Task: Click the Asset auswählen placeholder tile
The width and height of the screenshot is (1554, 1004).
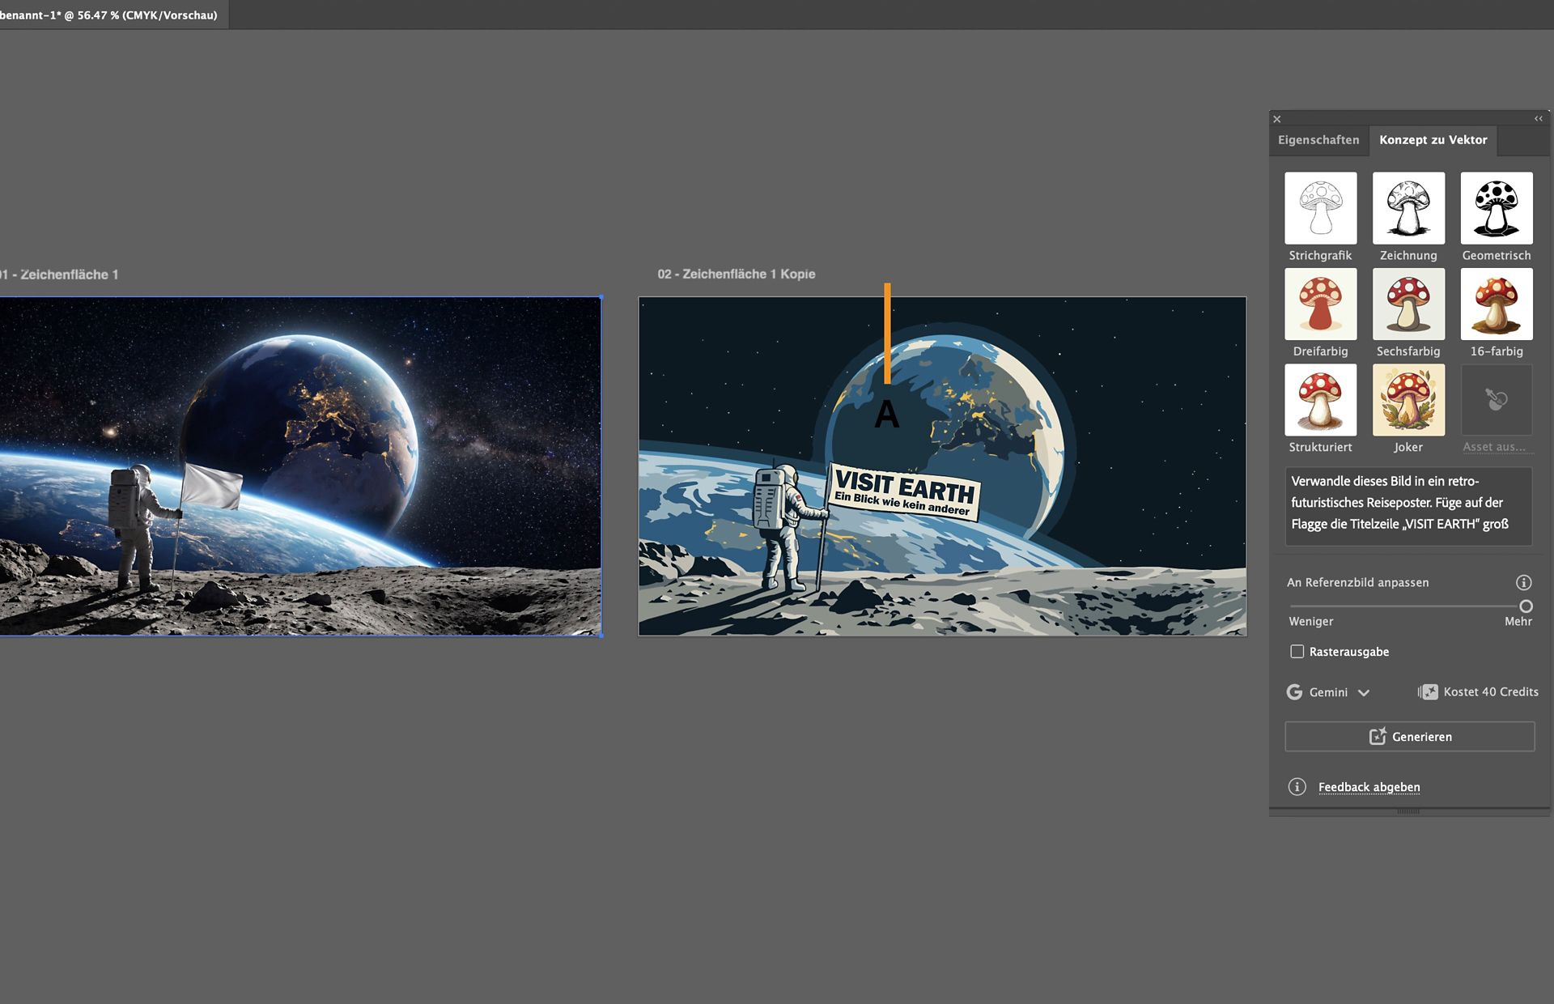Action: tap(1497, 400)
